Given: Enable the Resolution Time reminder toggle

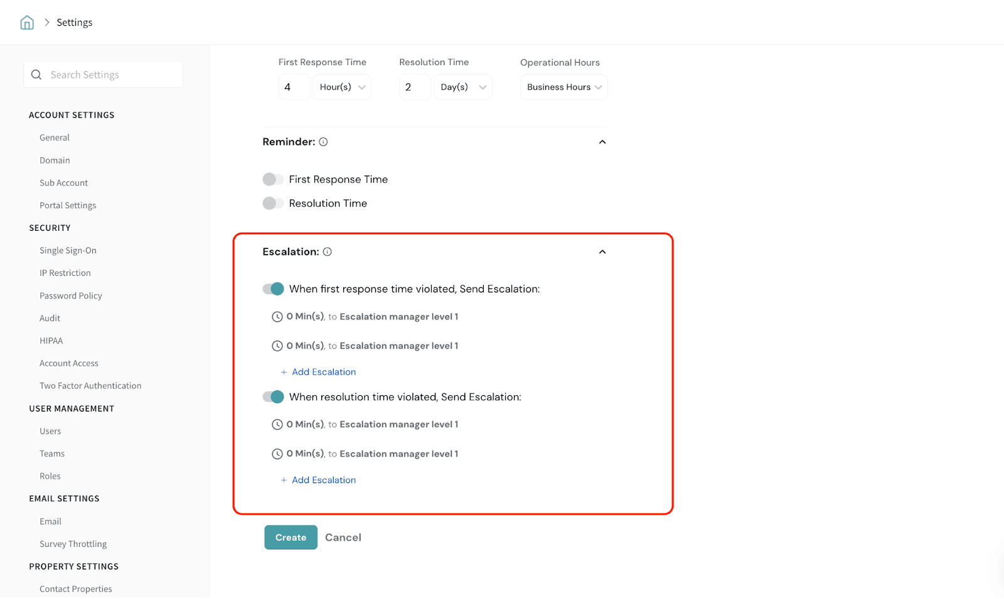Looking at the screenshot, I should [x=273, y=203].
